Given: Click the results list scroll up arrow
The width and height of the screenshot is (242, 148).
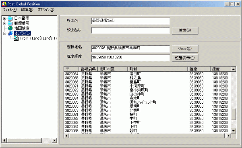Looking at the screenshot, I should click(x=234, y=69).
